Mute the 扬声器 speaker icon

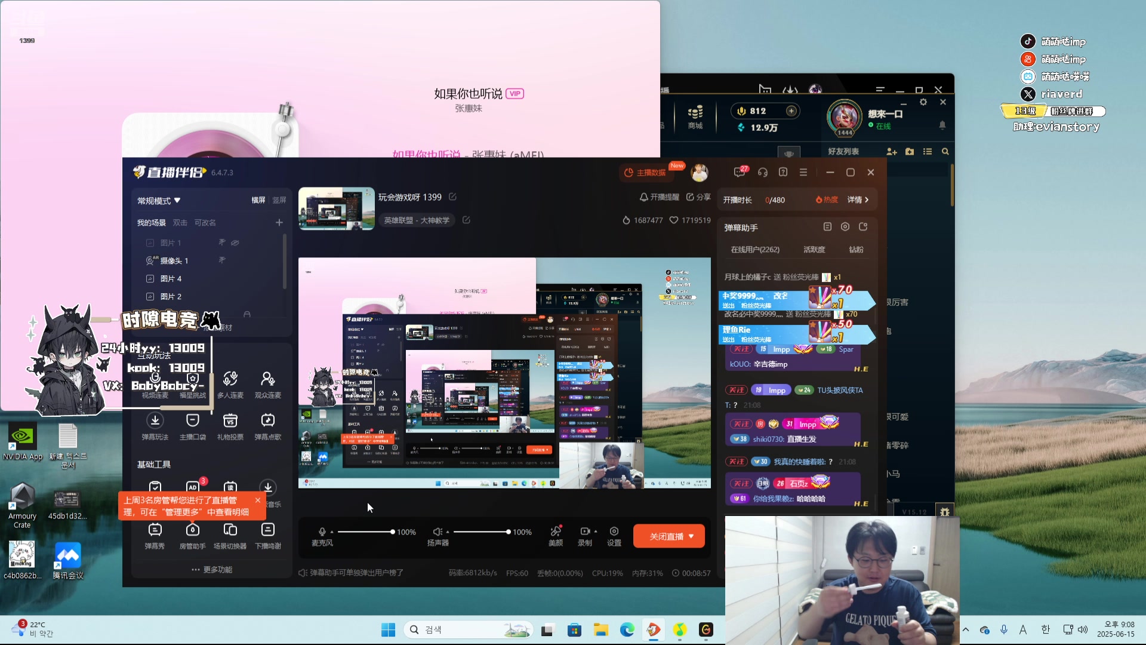pyautogui.click(x=437, y=532)
